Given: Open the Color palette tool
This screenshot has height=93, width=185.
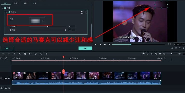Looking at the screenshot, I should 36,54.
